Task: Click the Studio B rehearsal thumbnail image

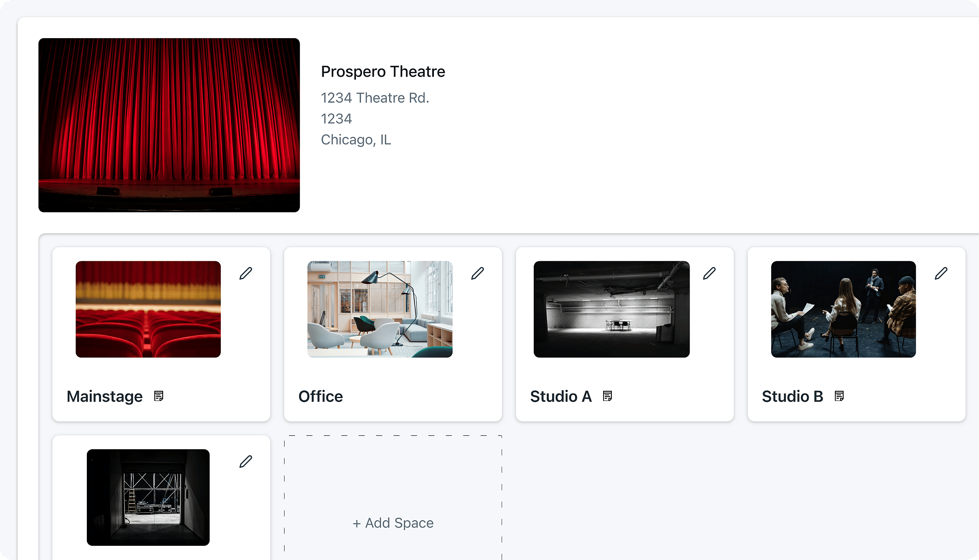Action: [x=843, y=309]
